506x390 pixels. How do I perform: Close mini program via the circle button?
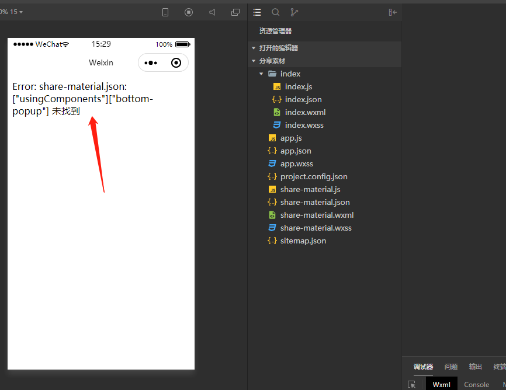[176, 62]
